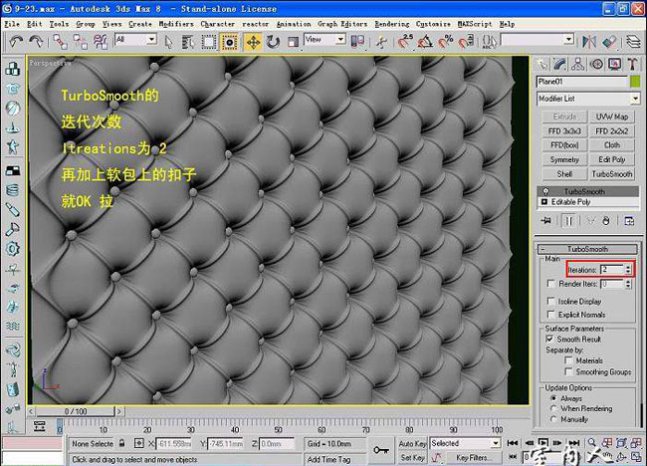Toggle 2.5D Snaps icon
The width and height of the screenshot is (647, 466).
405,42
